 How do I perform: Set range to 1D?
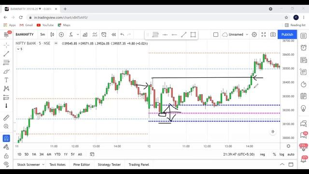pos(19,155)
